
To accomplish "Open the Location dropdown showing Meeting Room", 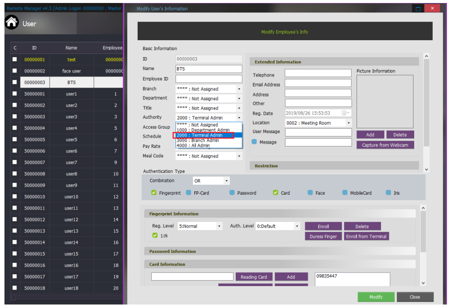I will click(350, 123).
